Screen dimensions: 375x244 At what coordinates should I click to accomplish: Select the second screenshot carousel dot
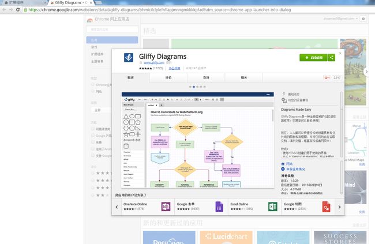click(x=194, y=87)
